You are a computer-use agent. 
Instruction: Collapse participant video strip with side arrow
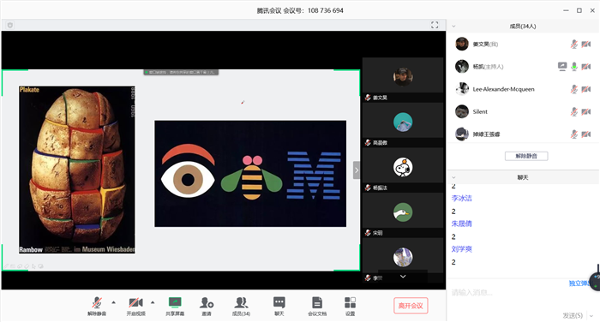(357, 170)
